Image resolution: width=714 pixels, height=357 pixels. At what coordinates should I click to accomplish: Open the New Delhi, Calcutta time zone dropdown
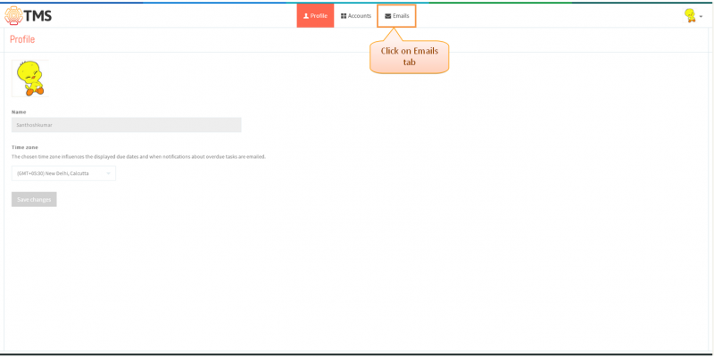click(63, 173)
